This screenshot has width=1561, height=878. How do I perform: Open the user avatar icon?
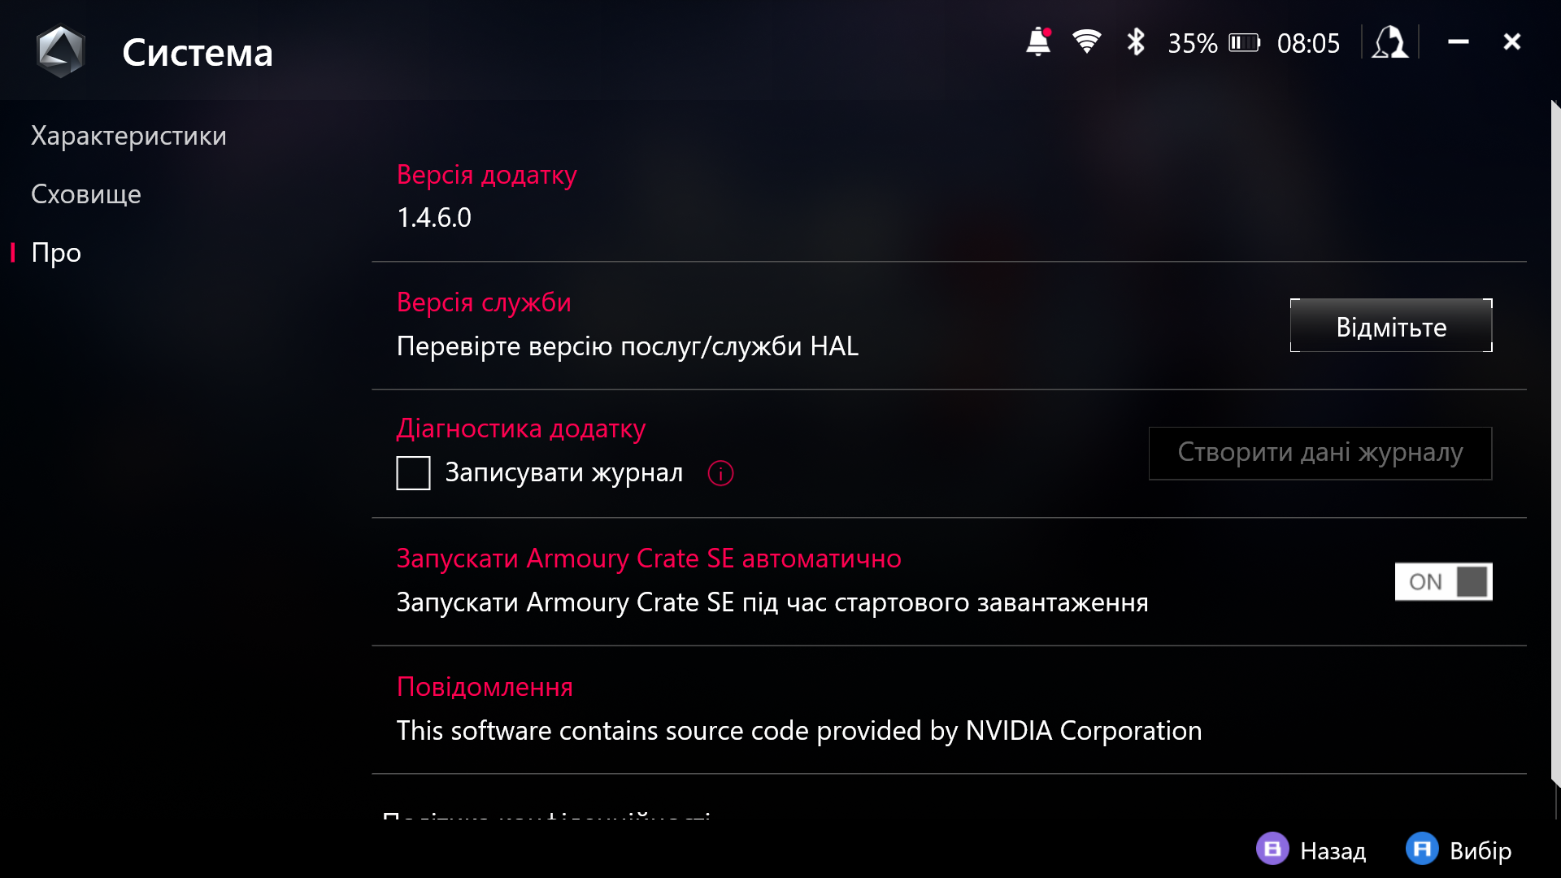pyautogui.click(x=1389, y=43)
